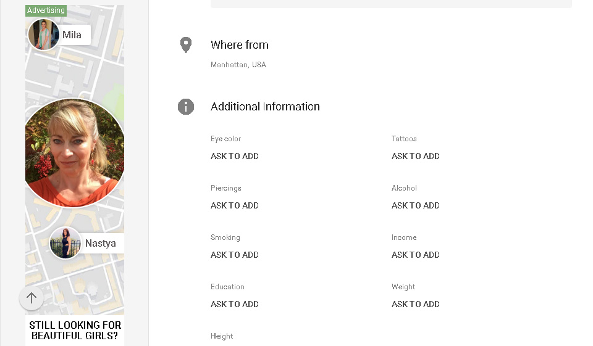Click Ask to Add under Alcohol

pos(416,205)
